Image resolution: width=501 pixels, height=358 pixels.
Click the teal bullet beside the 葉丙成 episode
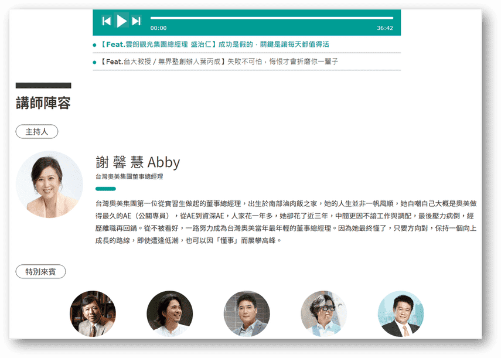(97, 62)
